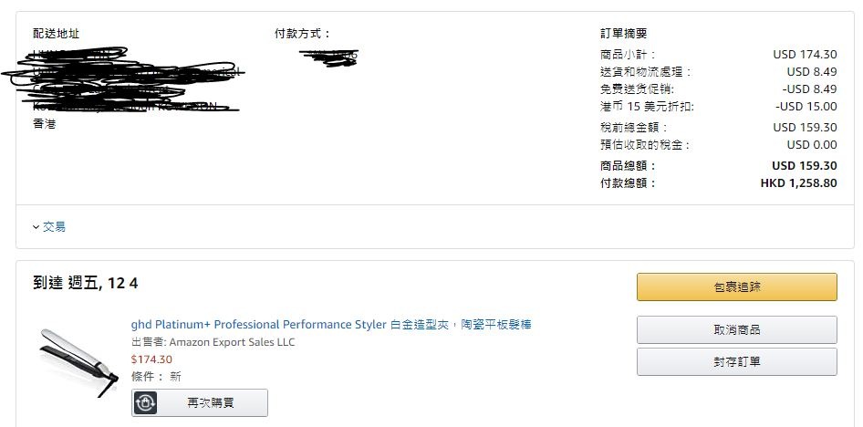Select the red $174.30 item price
The image size is (863, 427).
(x=151, y=359)
